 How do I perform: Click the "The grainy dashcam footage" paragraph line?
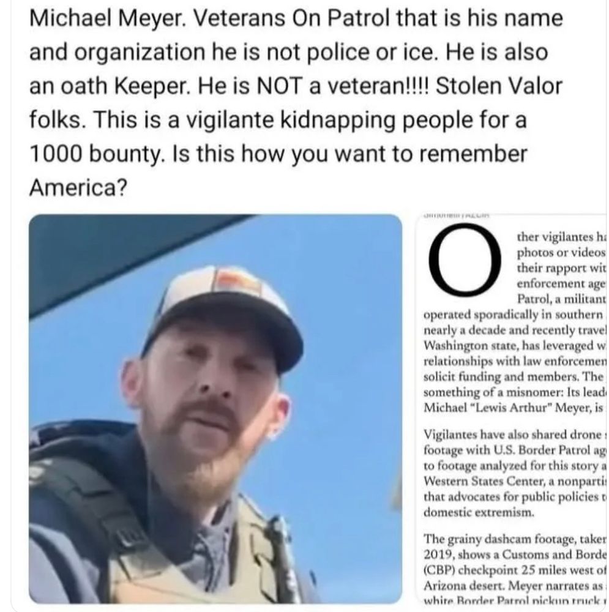click(515, 539)
